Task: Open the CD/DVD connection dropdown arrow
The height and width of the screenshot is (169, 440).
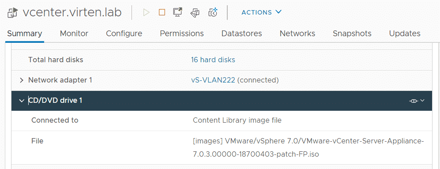Action: 422,100
